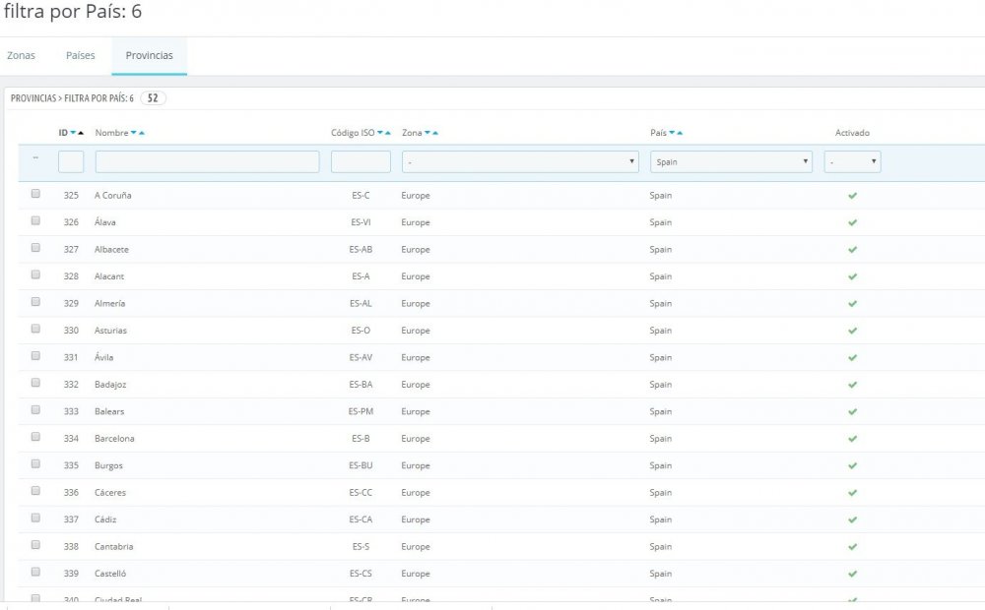Toggle activated checkmark for Cáceres
This screenshot has height=610, width=985.
pyautogui.click(x=852, y=493)
